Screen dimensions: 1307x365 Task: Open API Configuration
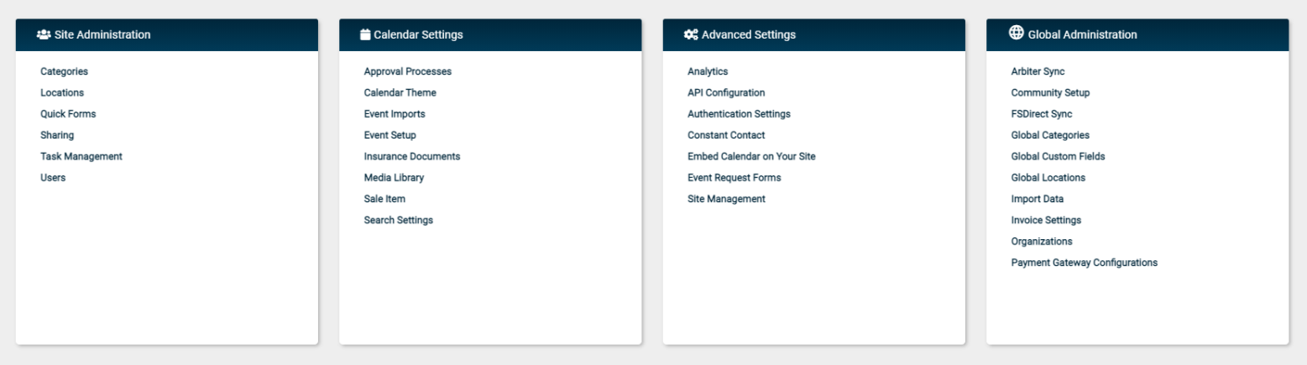[x=726, y=93]
